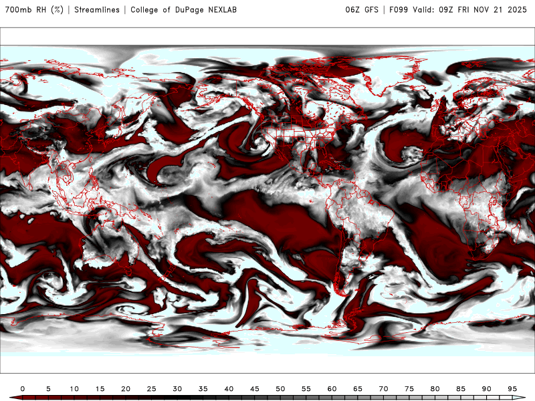
Task: Select the colorbar label "55"
Action: tap(306, 389)
